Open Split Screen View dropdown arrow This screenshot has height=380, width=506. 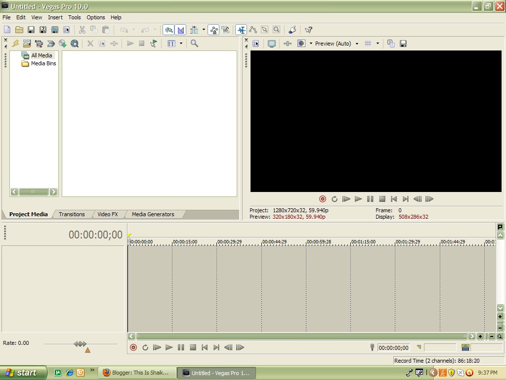(311, 44)
